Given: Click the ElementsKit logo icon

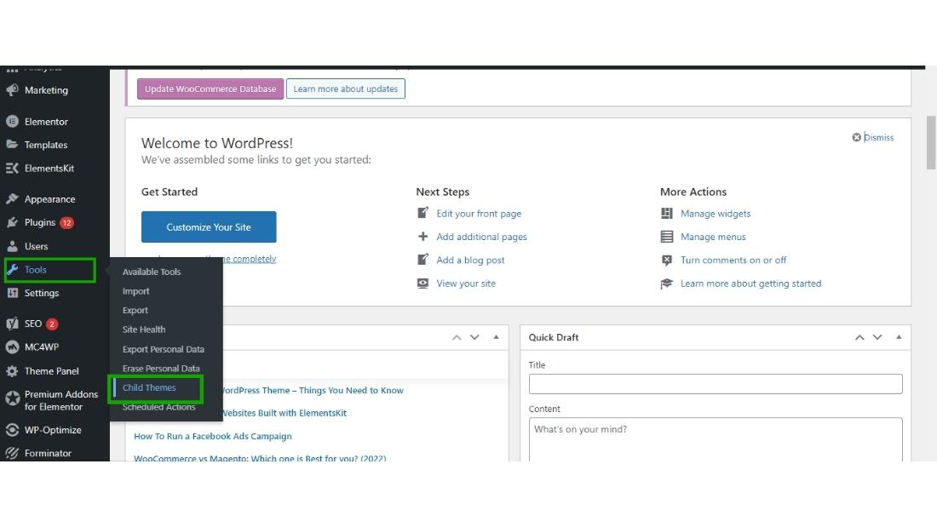Looking at the screenshot, I should [12, 168].
